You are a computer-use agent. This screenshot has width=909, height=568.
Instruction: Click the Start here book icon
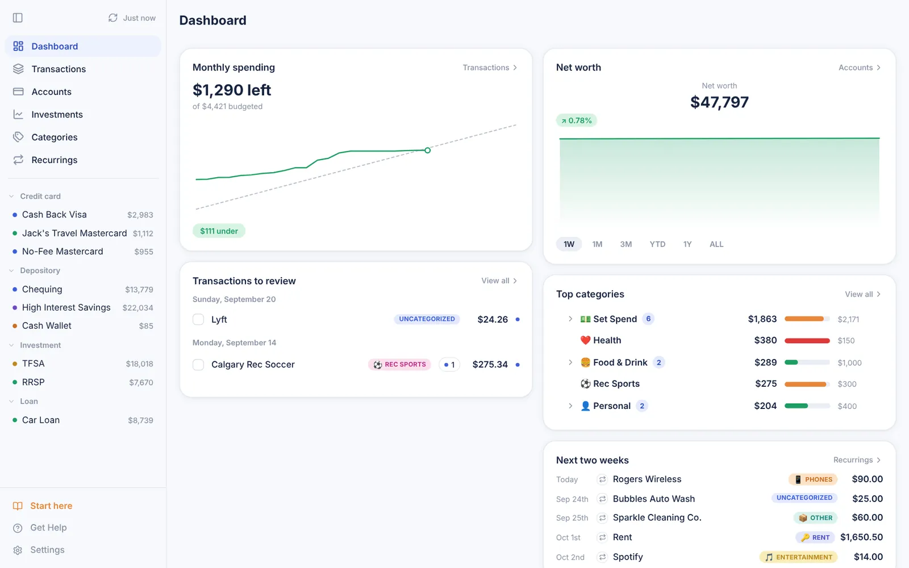[x=18, y=506]
